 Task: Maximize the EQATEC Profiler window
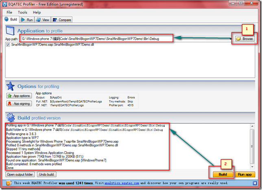pos(241,3)
